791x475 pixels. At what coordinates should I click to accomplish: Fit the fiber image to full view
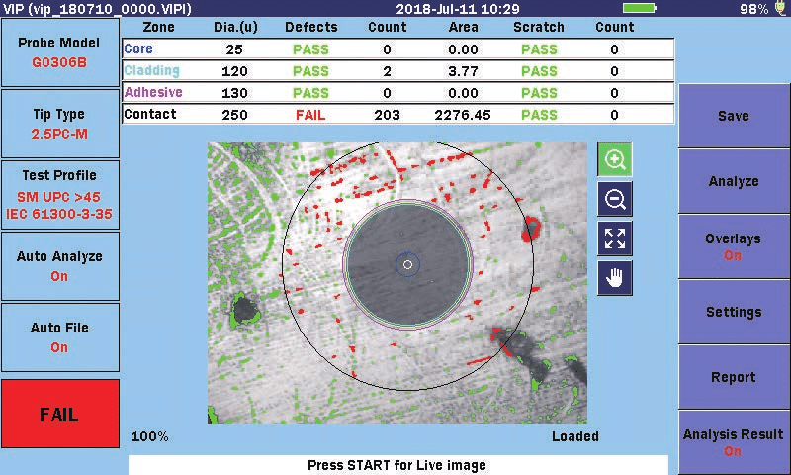(614, 238)
